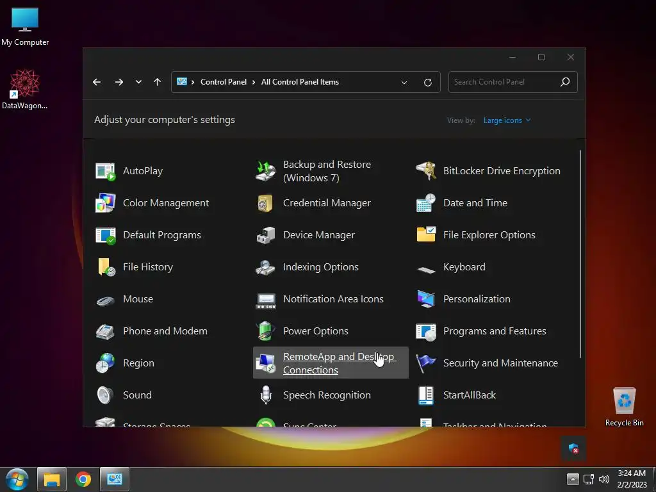Click the Personalization icon

425,299
